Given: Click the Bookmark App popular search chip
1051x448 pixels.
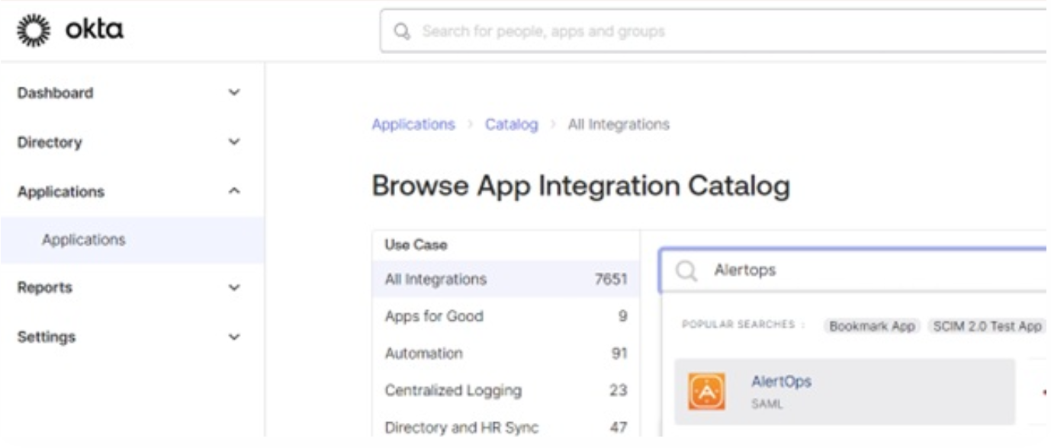Looking at the screenshot, I should [x=872, y=326].
